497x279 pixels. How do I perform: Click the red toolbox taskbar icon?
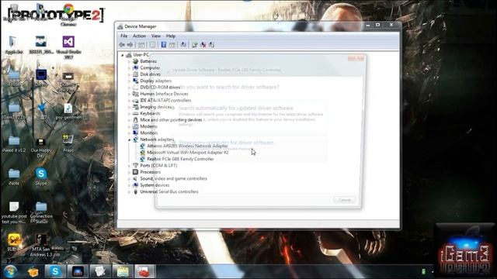[144, 271]
